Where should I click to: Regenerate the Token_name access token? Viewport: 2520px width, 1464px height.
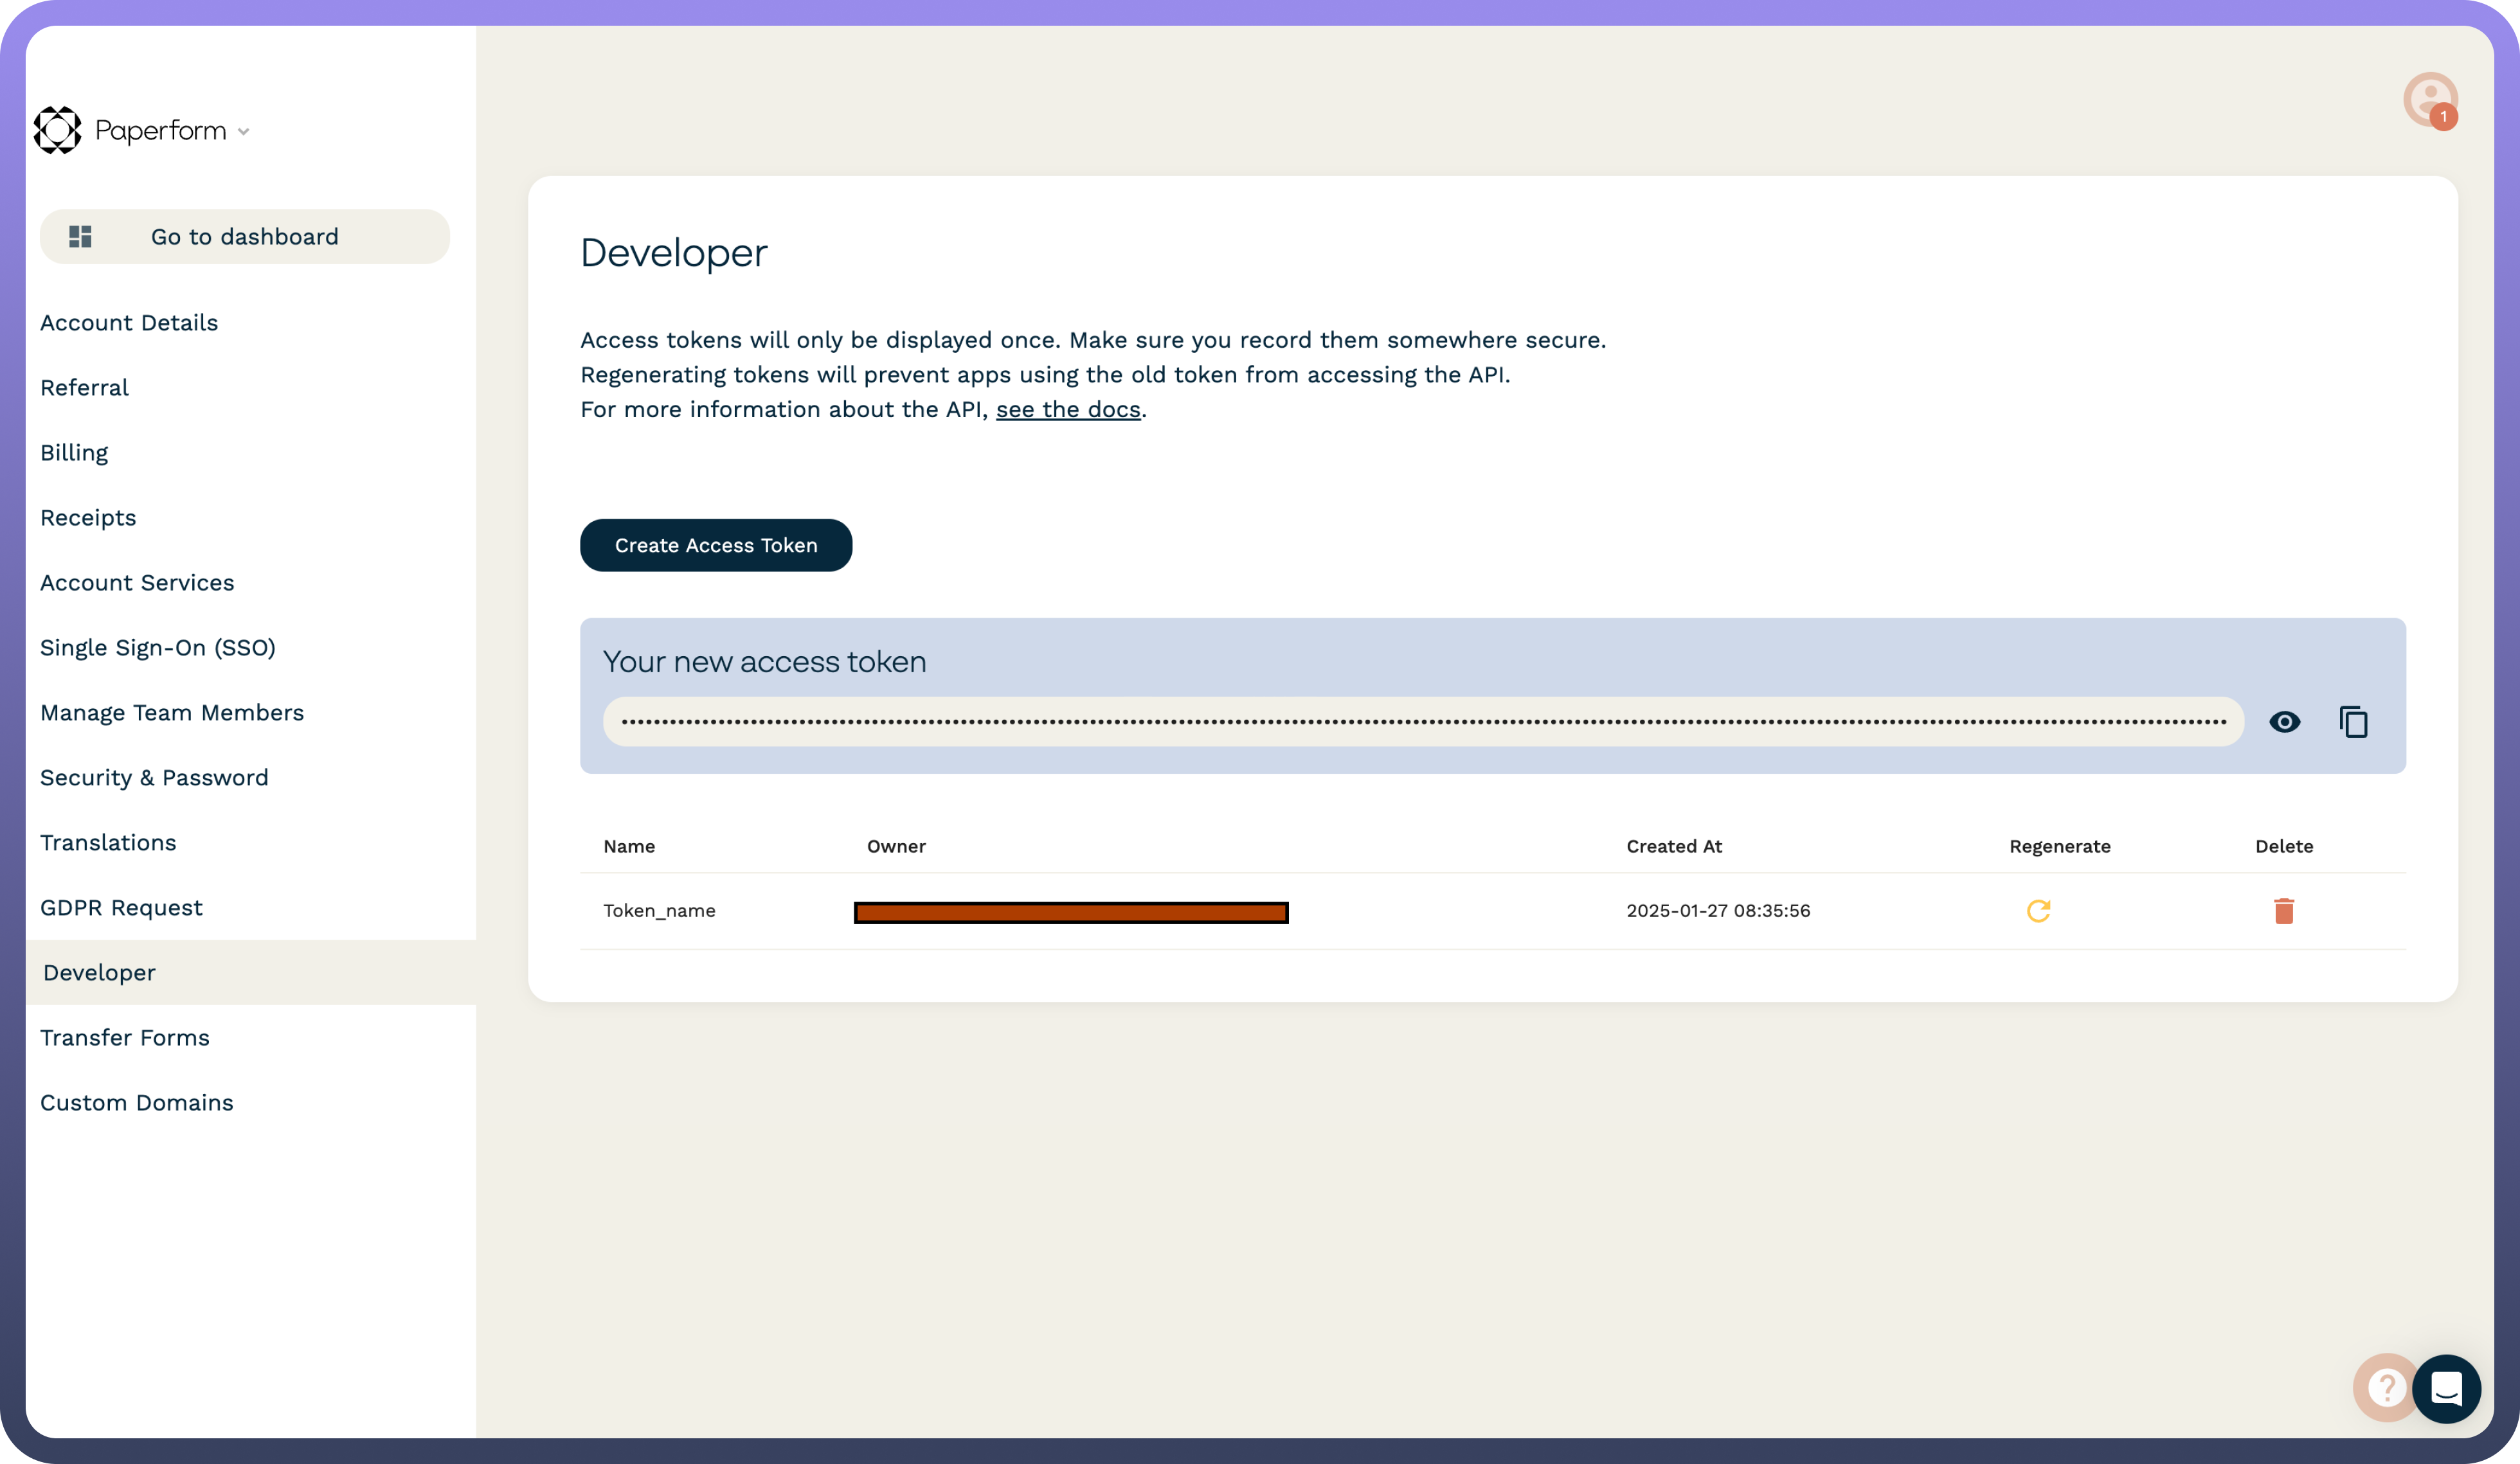point(2038,911)
